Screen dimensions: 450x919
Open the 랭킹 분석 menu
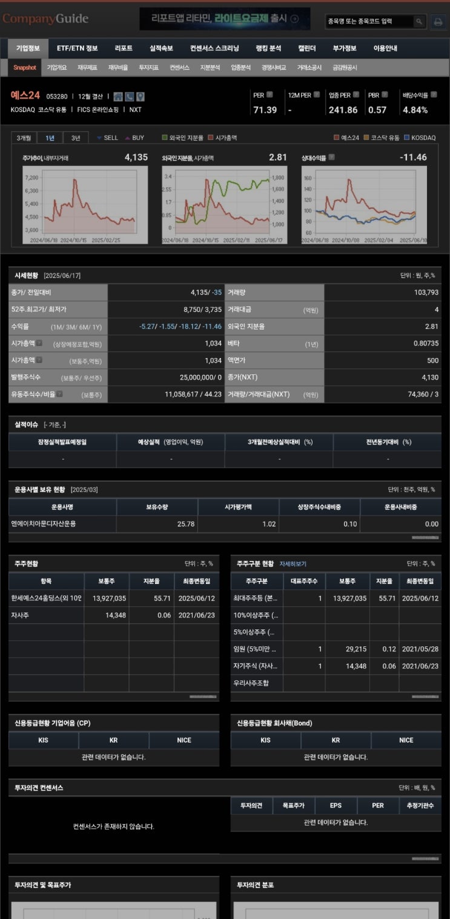tap(268, 48)
